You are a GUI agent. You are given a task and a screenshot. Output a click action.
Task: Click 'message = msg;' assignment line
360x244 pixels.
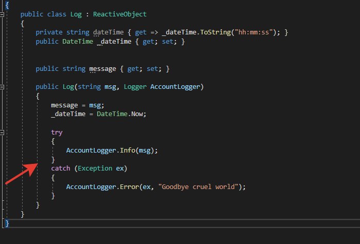(x=78, y=105)
